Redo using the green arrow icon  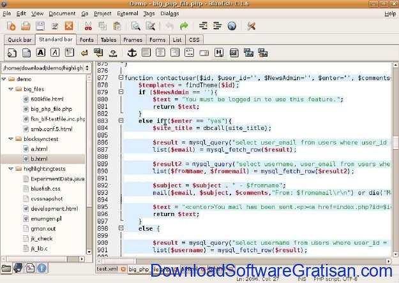tap(184, 26)
